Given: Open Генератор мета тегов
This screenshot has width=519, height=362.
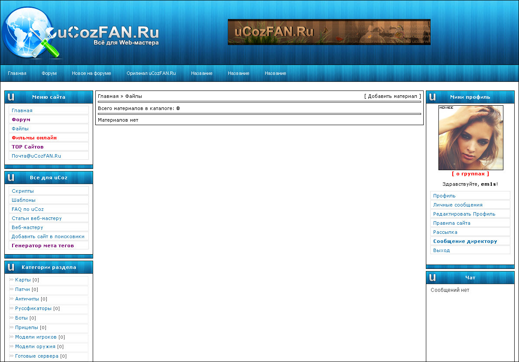Looking at the screenshot, I should coord(42,246).
